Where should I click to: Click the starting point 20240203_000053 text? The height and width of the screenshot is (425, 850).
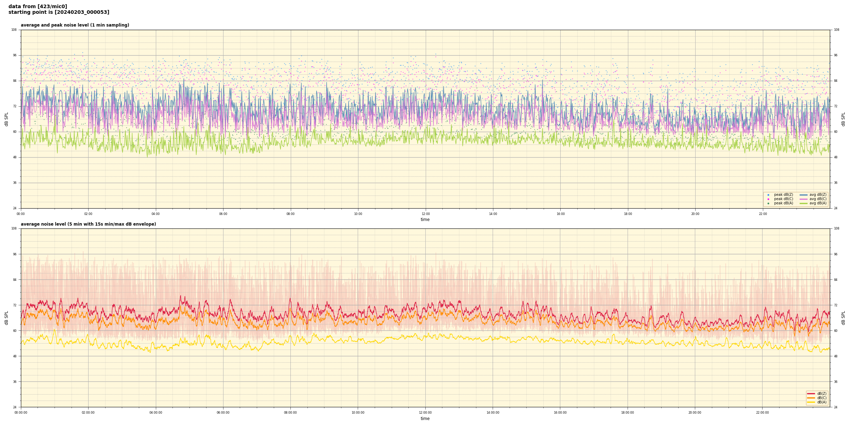click(59, 12)
